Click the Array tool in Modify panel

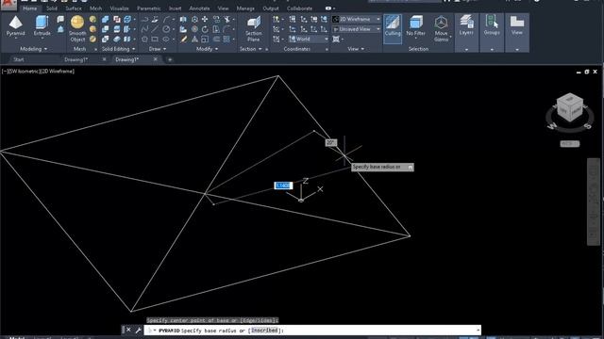click(226, 40)
